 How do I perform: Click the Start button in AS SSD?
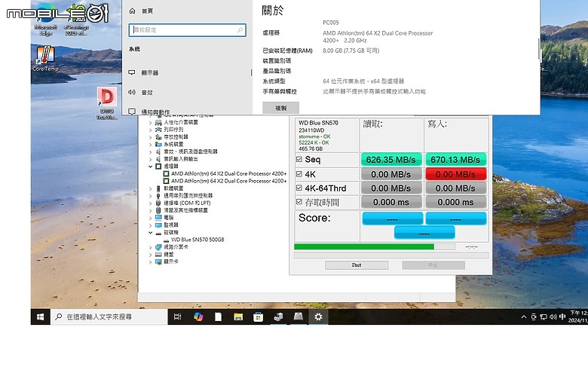[357, 265]
